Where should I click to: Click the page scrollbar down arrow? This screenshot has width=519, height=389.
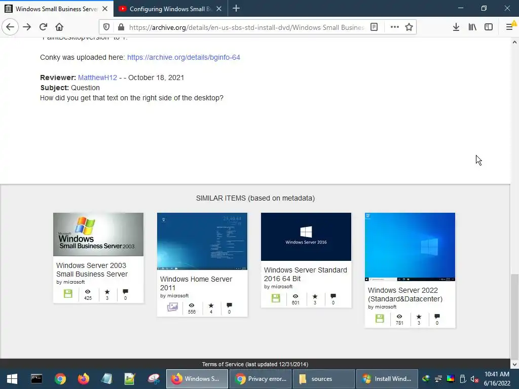(514, 364)
